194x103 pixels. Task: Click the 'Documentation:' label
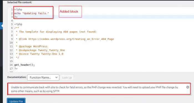17,77
